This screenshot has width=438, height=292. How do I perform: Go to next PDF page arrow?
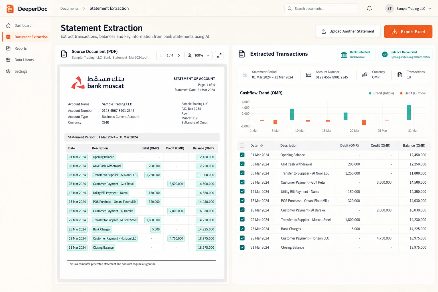[179, 55]
